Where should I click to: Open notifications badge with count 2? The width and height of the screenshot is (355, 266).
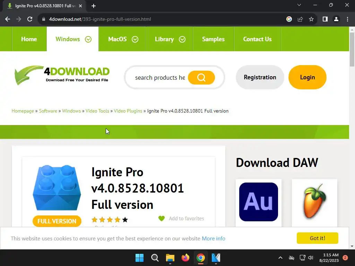[x=345, y=258]
